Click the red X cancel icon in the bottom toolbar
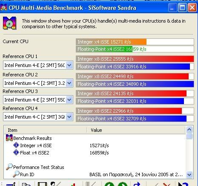198x186 pixels. point(166,184)
